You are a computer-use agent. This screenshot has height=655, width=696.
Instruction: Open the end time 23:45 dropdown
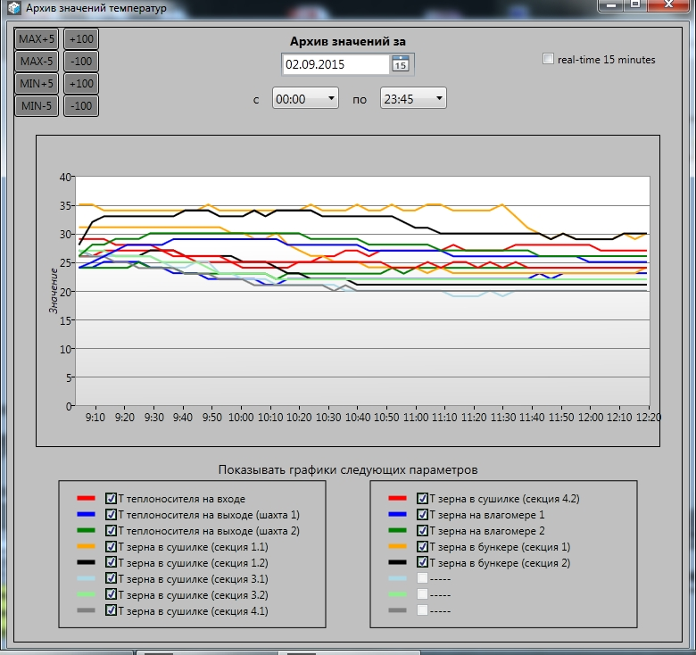413,99
